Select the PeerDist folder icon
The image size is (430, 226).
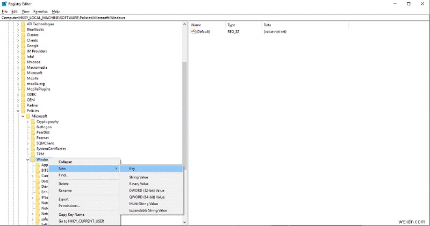pos(33,132)
